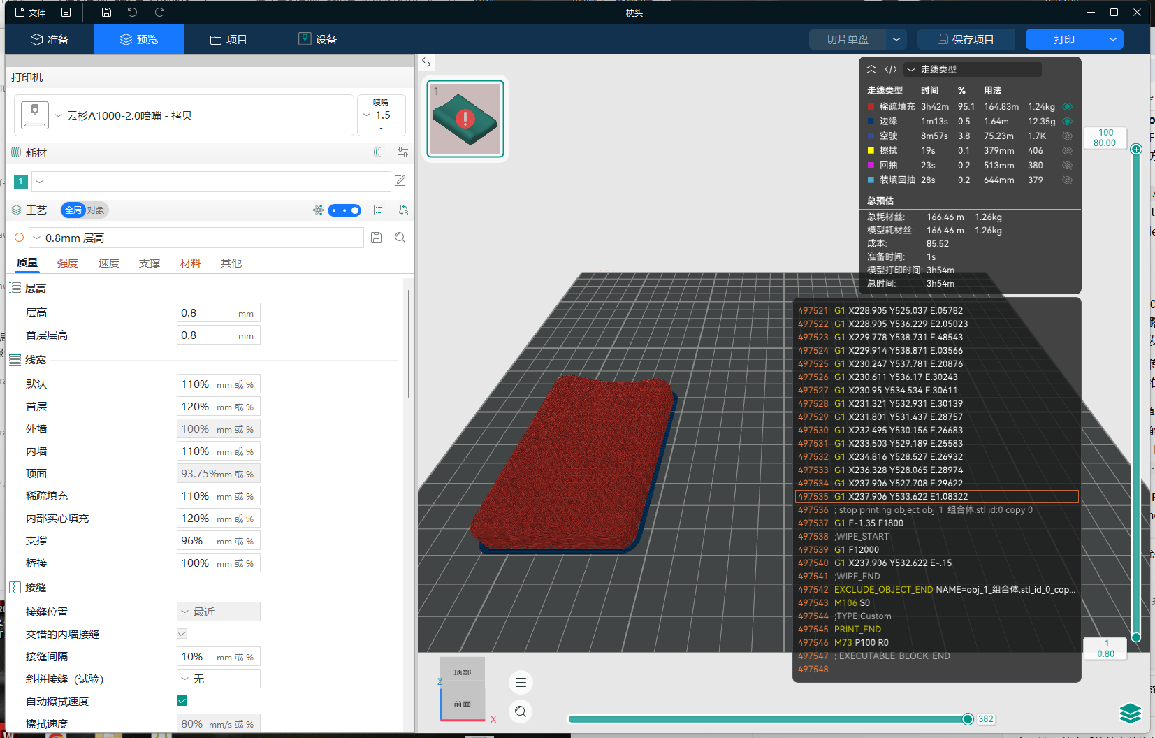
Task: Click the search settings magnifier icon
Action: pyautogui.click(x=400, y=238)
